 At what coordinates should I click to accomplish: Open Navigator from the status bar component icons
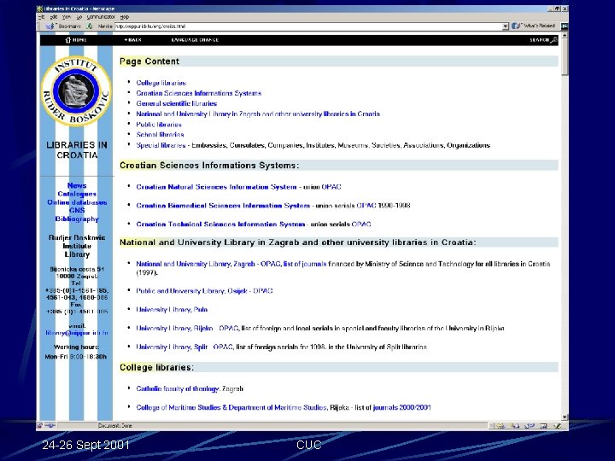click(501, 426)
